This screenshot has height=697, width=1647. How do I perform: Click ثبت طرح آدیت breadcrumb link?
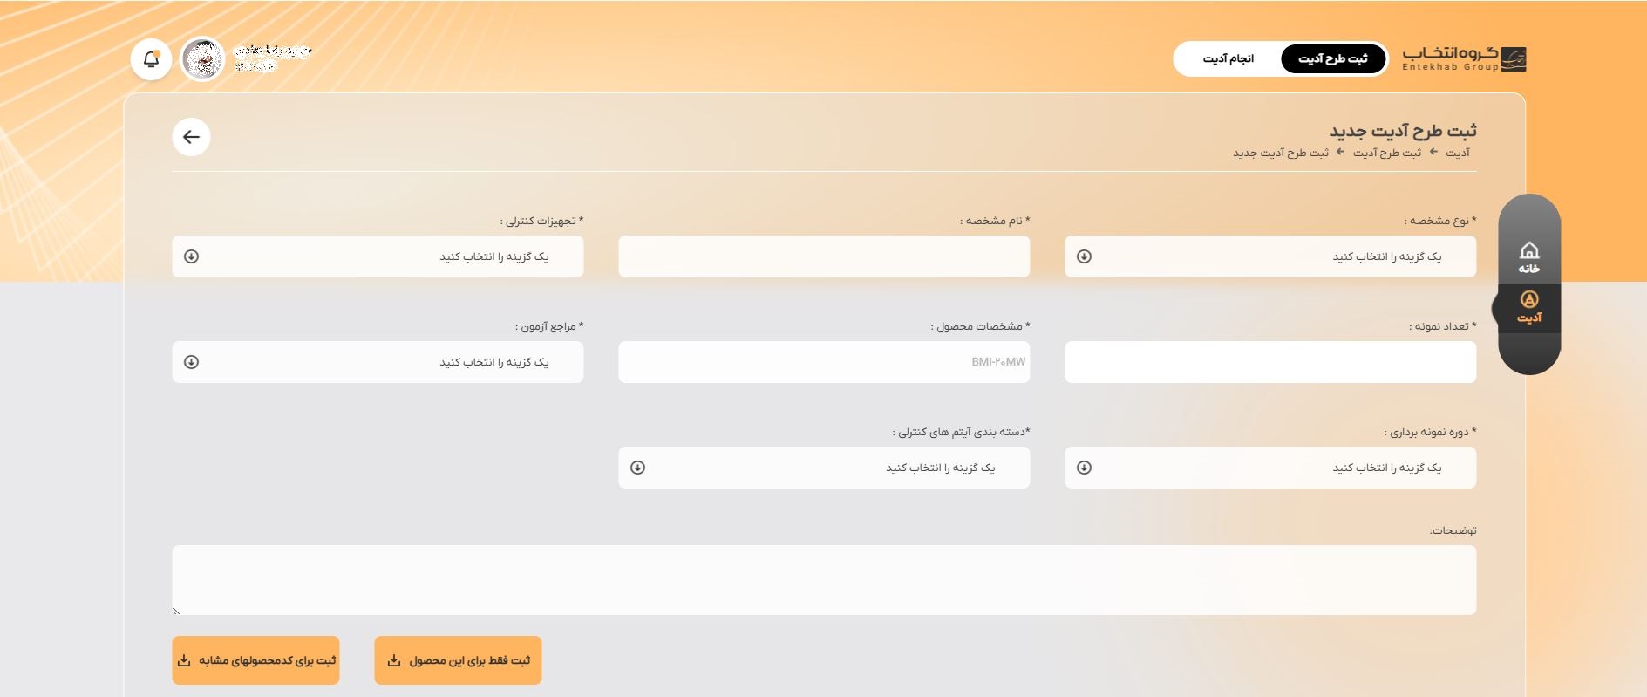[x=1386, y=153]
